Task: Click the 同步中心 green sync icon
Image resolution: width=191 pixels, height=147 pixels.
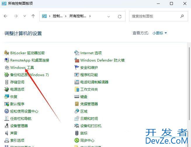Action: [77, 140]
